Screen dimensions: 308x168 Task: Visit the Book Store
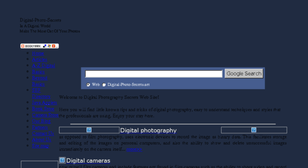point(43,108)
